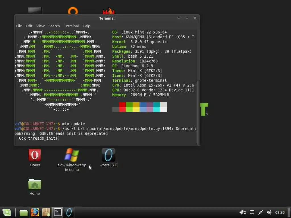The image size is (291, 218).
Task: Open the display tray icon
Action: pos(252,212)
